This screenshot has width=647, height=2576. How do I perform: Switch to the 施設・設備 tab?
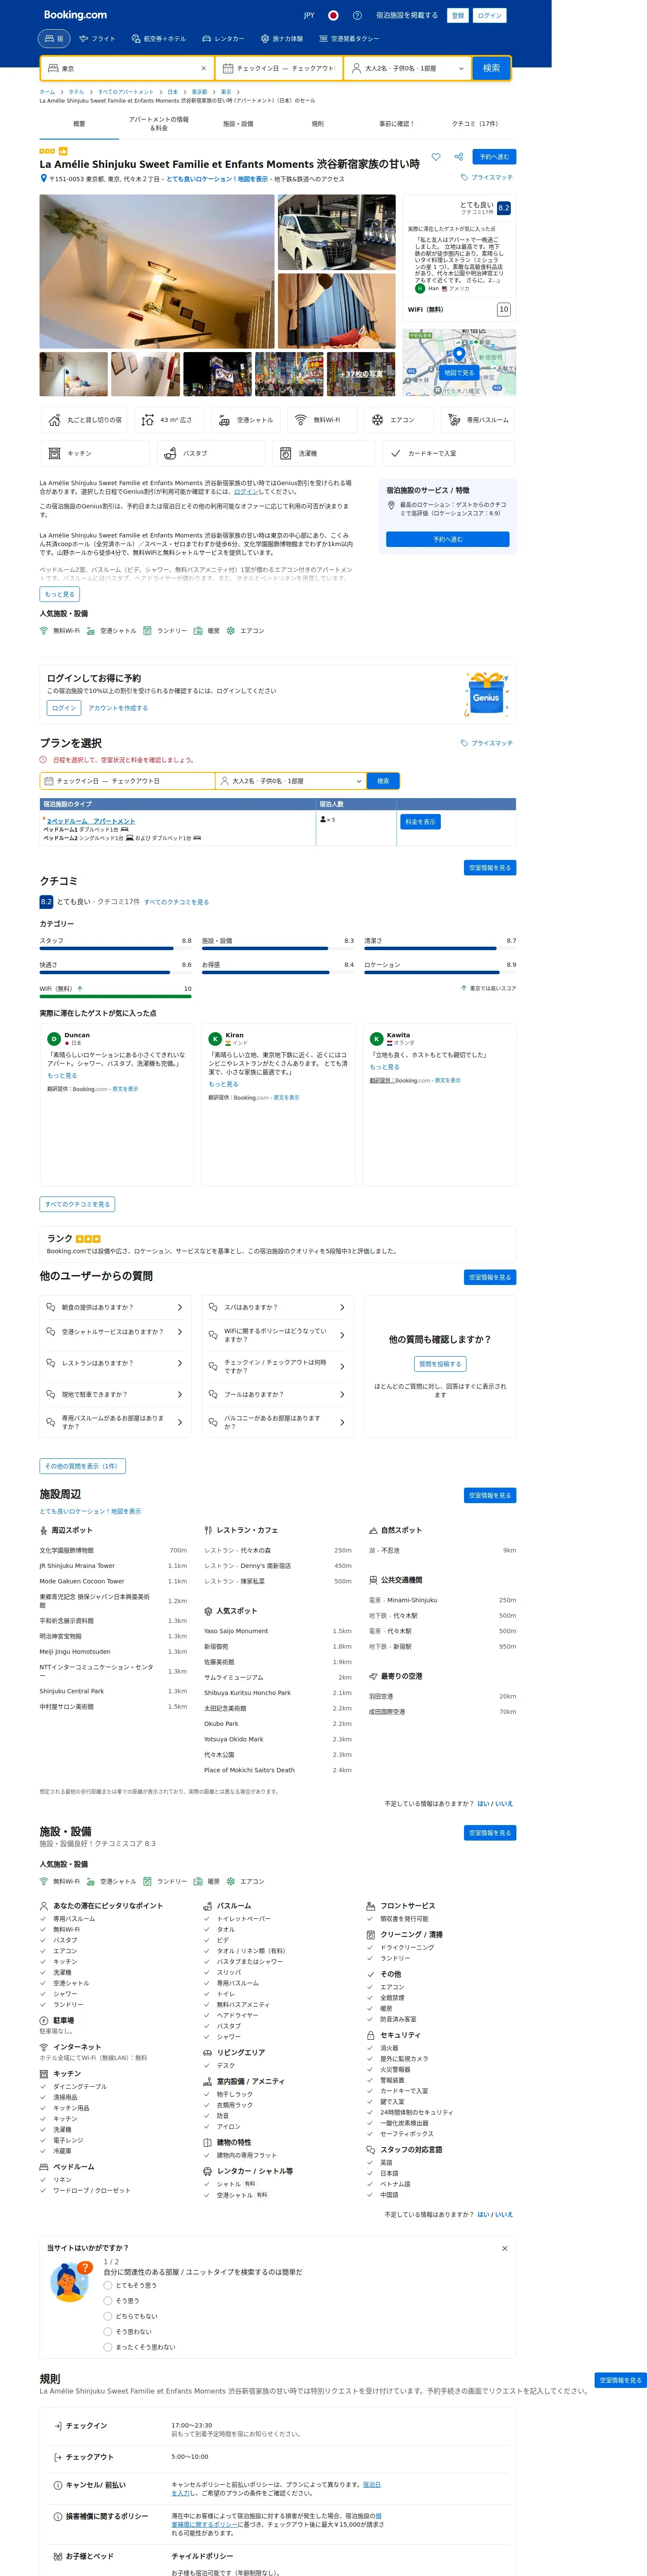coord(238,124)
